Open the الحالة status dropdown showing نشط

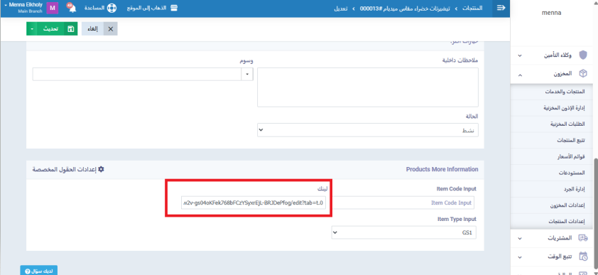368,130
